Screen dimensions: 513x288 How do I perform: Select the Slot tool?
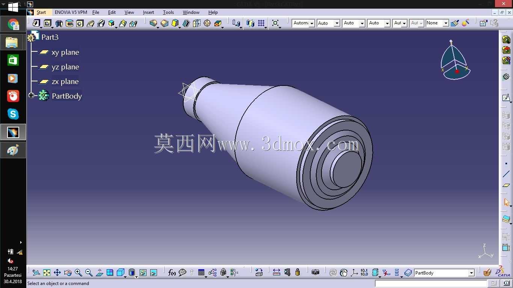pos(101,23)
